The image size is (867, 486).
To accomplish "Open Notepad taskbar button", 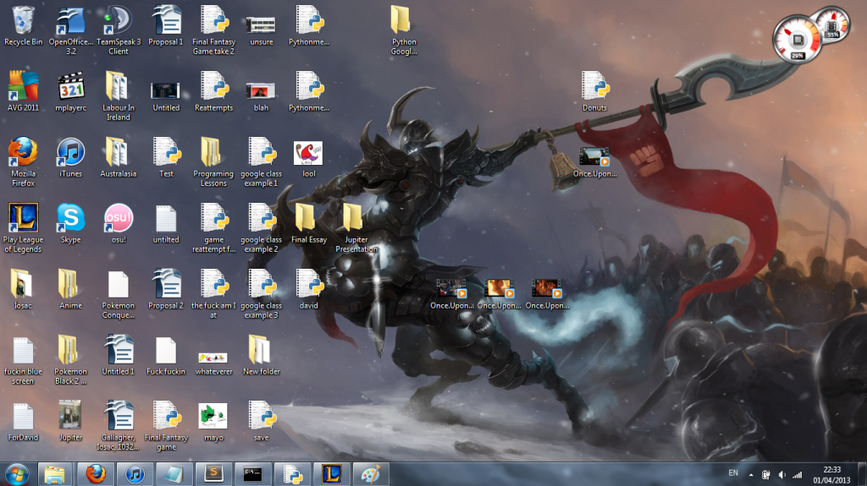I will pyautogui.click(x=174, y=474).
